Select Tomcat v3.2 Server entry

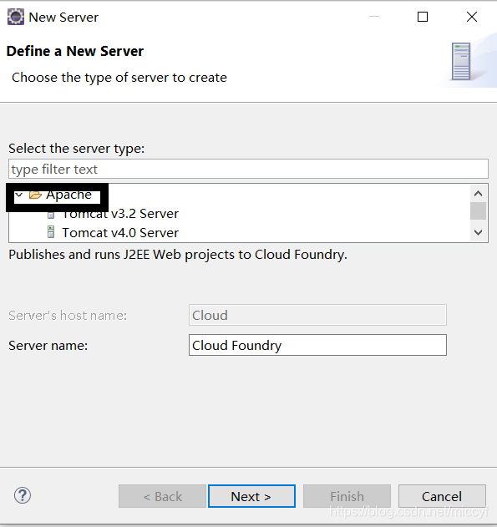coord(120,214)
